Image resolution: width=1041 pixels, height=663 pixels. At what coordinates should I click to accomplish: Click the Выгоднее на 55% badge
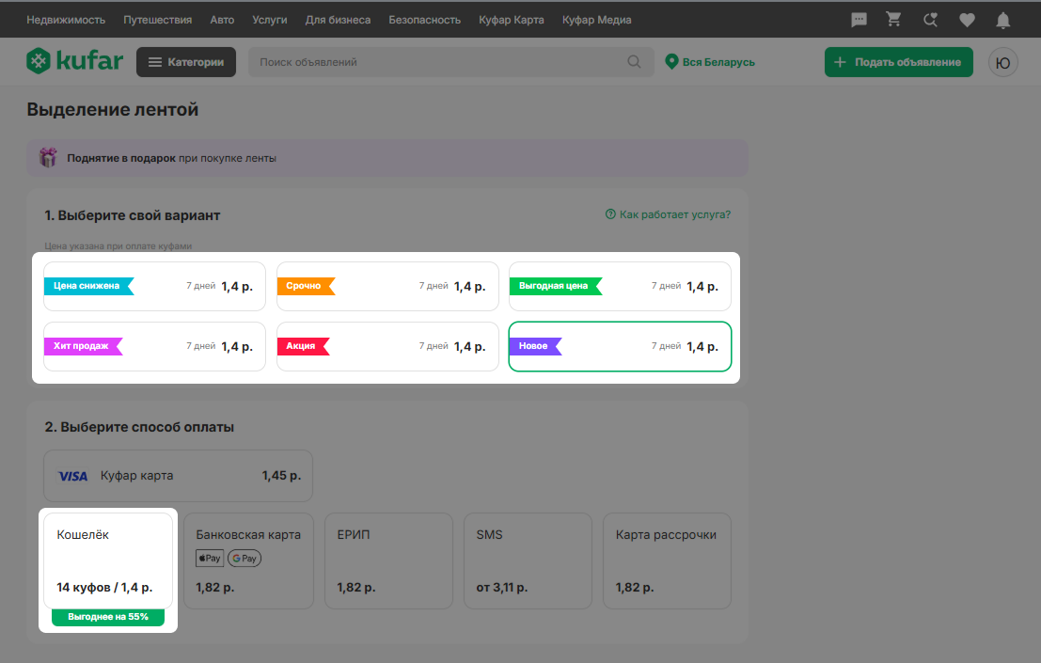[108, 617]
